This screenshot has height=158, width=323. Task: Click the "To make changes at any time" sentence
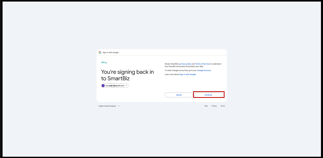pyautogui.click(x=179, y=70)
